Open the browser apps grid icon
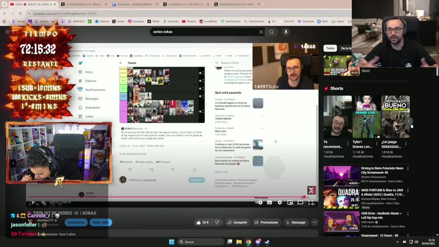The height and width of the screenshot is (247, 439). coord(4,21)
